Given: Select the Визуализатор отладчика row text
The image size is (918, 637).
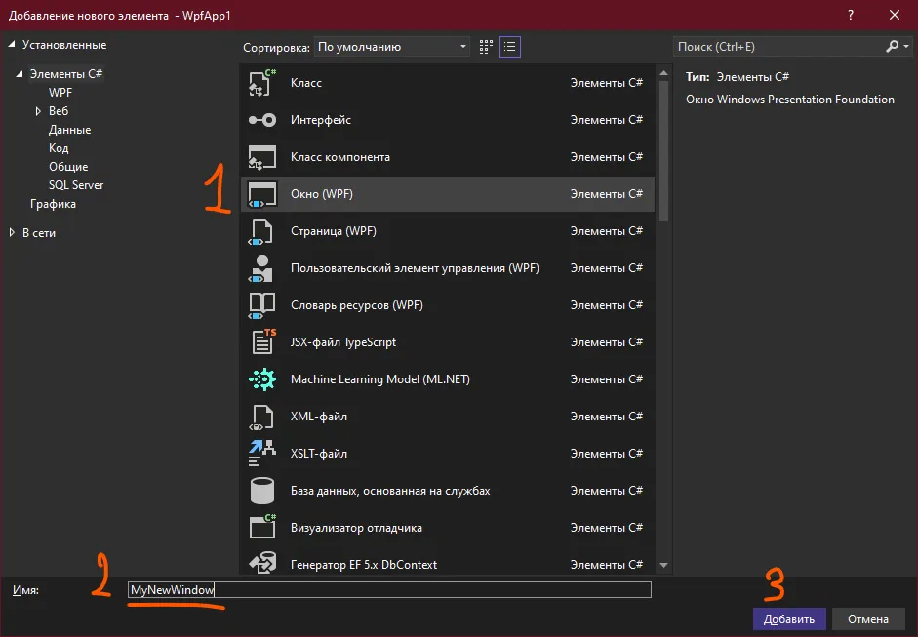Looking at the screenshot, I should click(356, 528).
